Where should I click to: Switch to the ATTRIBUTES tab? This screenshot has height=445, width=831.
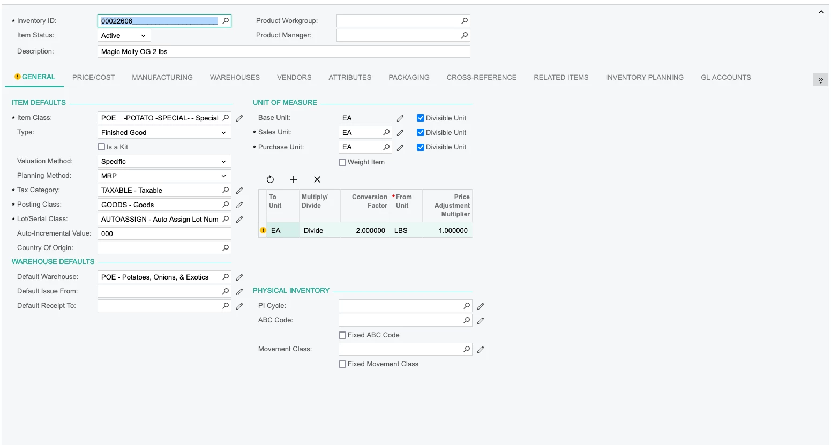[x=350, y=77]
